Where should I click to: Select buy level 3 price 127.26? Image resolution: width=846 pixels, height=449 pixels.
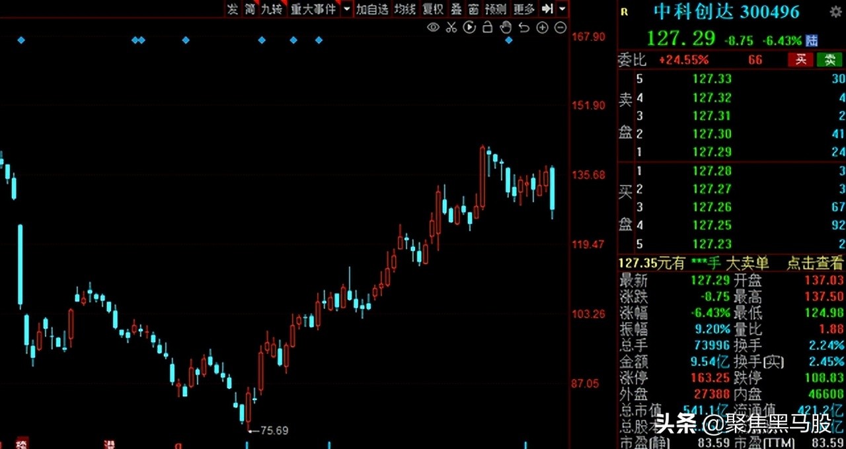point(712,207)
